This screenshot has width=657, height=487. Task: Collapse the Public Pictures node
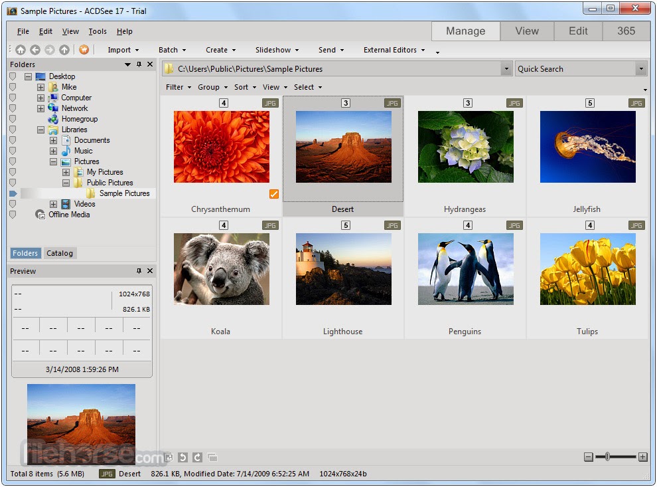coord(66,183)
